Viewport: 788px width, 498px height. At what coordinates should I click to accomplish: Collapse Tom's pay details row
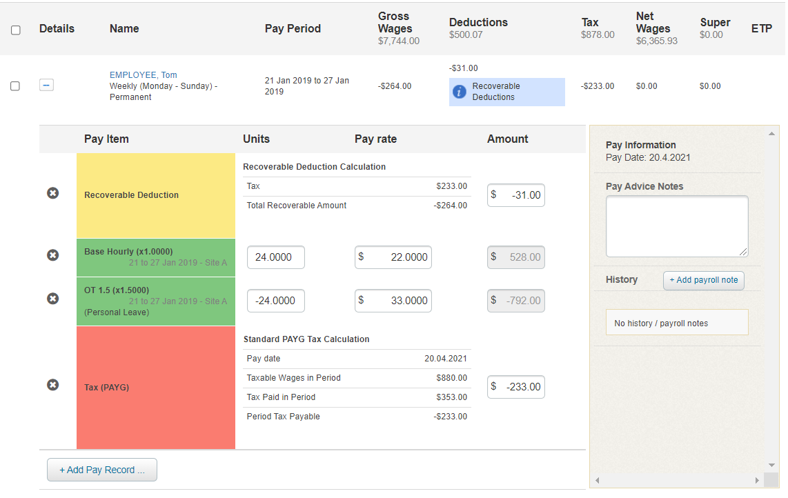click(x=46, y=86)
